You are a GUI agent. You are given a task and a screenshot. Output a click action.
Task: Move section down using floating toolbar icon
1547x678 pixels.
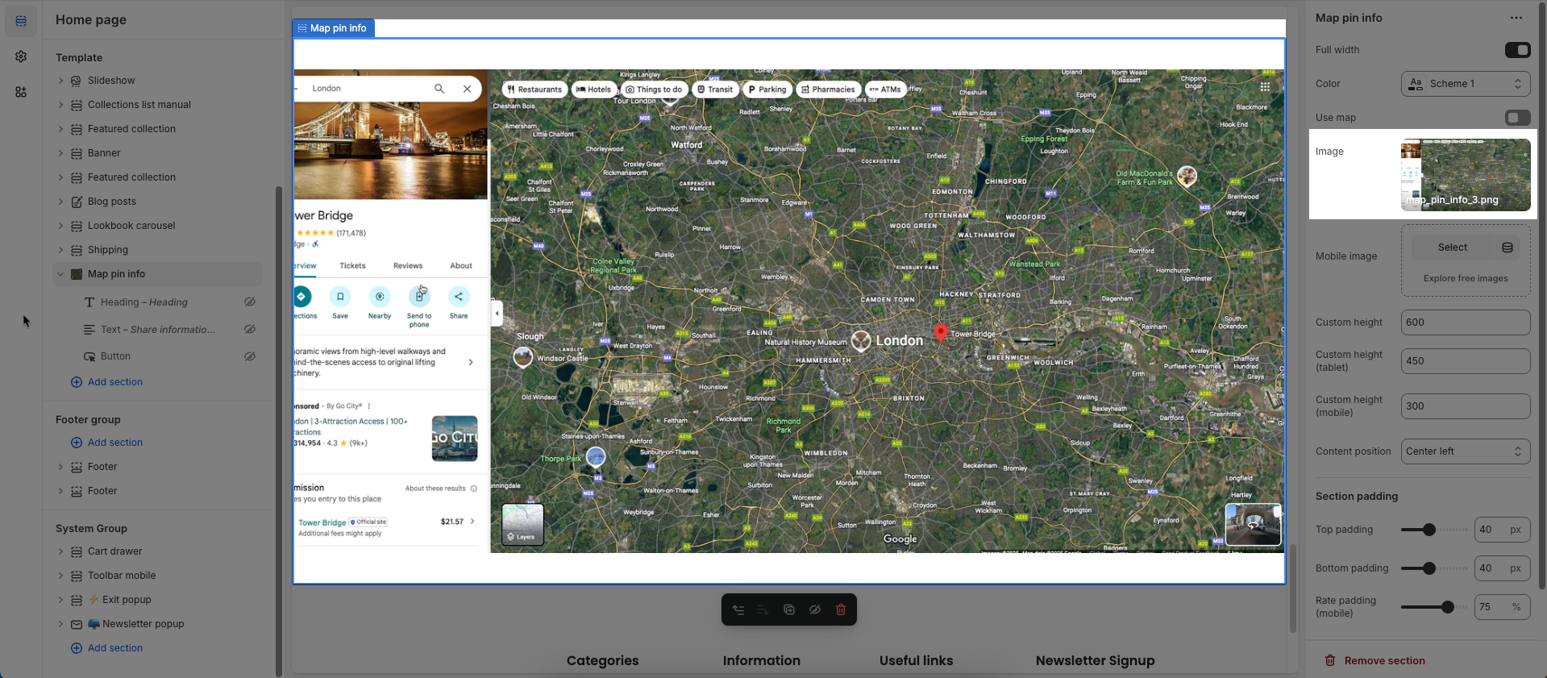click(763, 609)
